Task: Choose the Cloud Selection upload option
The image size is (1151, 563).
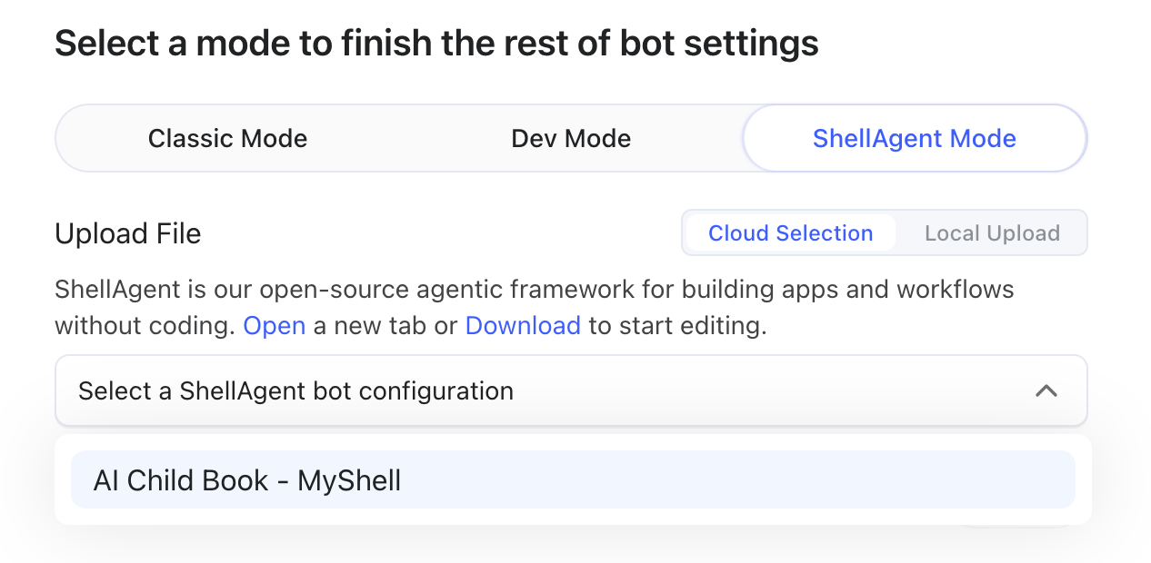Action: [790, 233]
